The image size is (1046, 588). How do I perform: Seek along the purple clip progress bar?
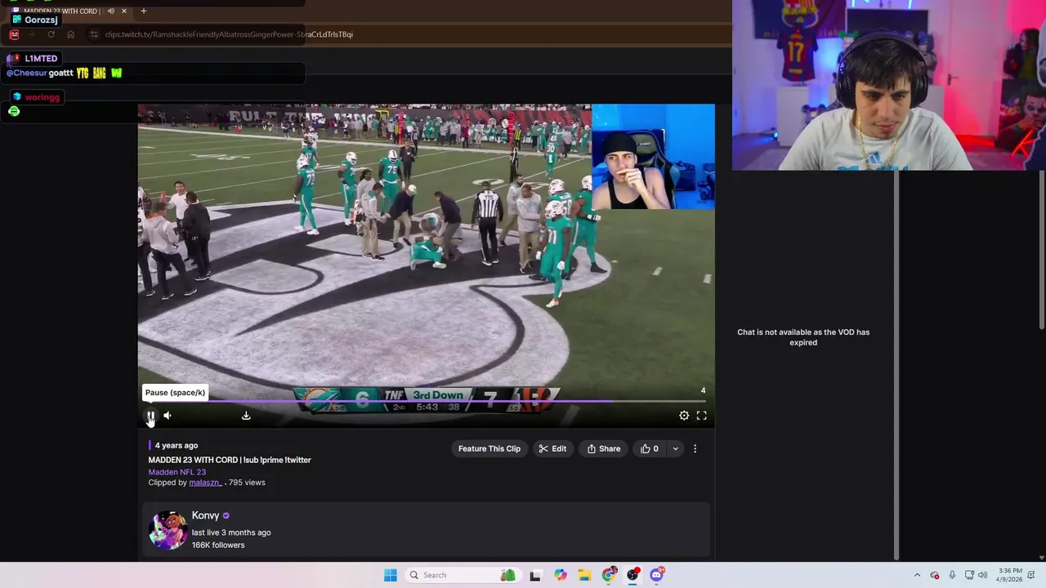[426, 401]
